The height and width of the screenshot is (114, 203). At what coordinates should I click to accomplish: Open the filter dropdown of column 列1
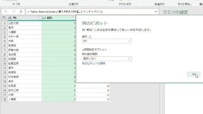coord(39,18)
